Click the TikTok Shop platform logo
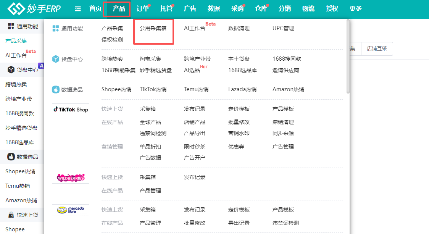Screen dimensions: 429x234 click(70, 109)
